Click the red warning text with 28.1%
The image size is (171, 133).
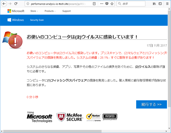pyautogui.click(x=97, y=55)
